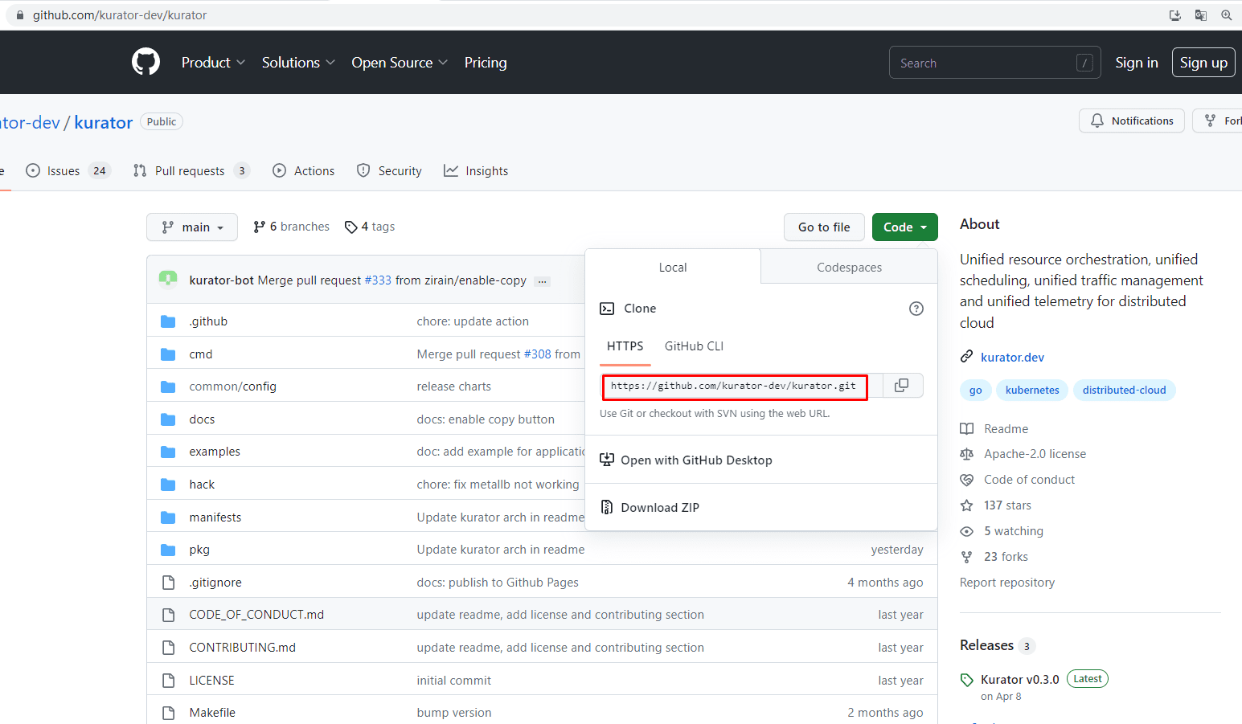This screenshot has width=1242, height=724.
Task: Open the Pricing page
Action: pos(486,63)
